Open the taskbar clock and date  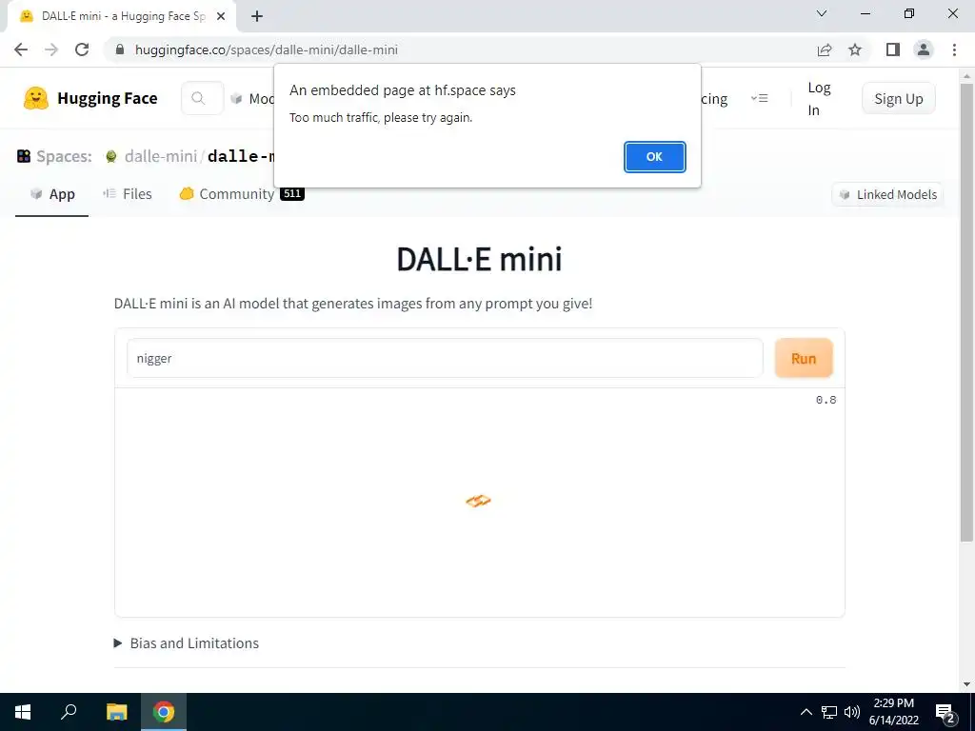pos(893,712)
